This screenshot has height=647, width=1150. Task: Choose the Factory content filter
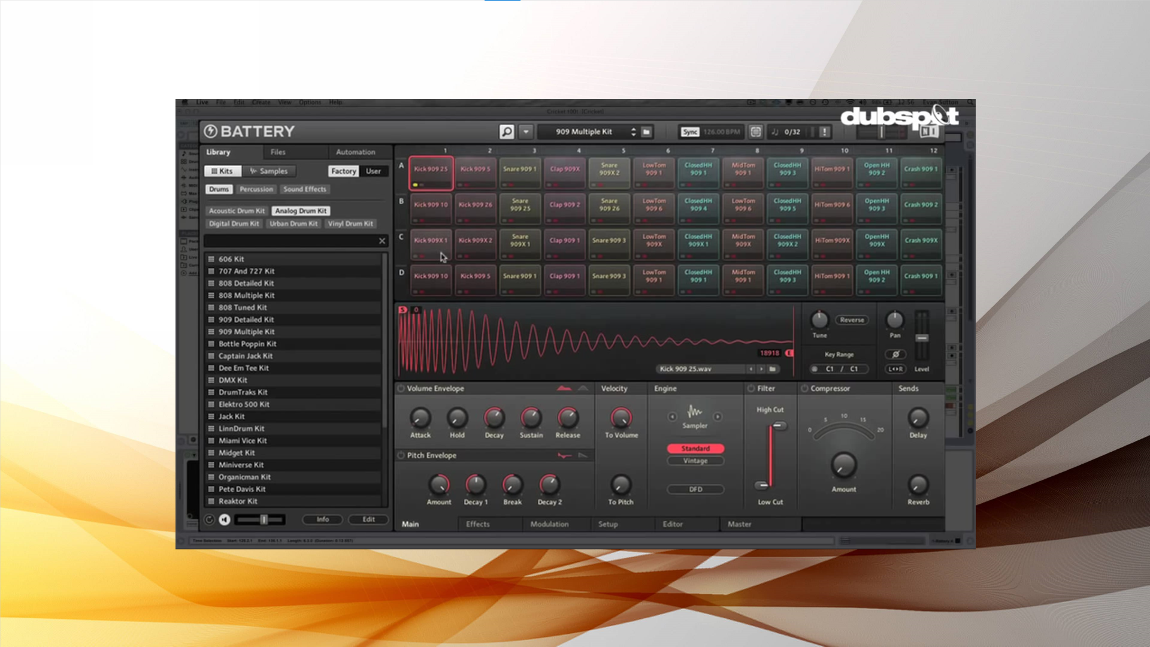pos(344,171)
